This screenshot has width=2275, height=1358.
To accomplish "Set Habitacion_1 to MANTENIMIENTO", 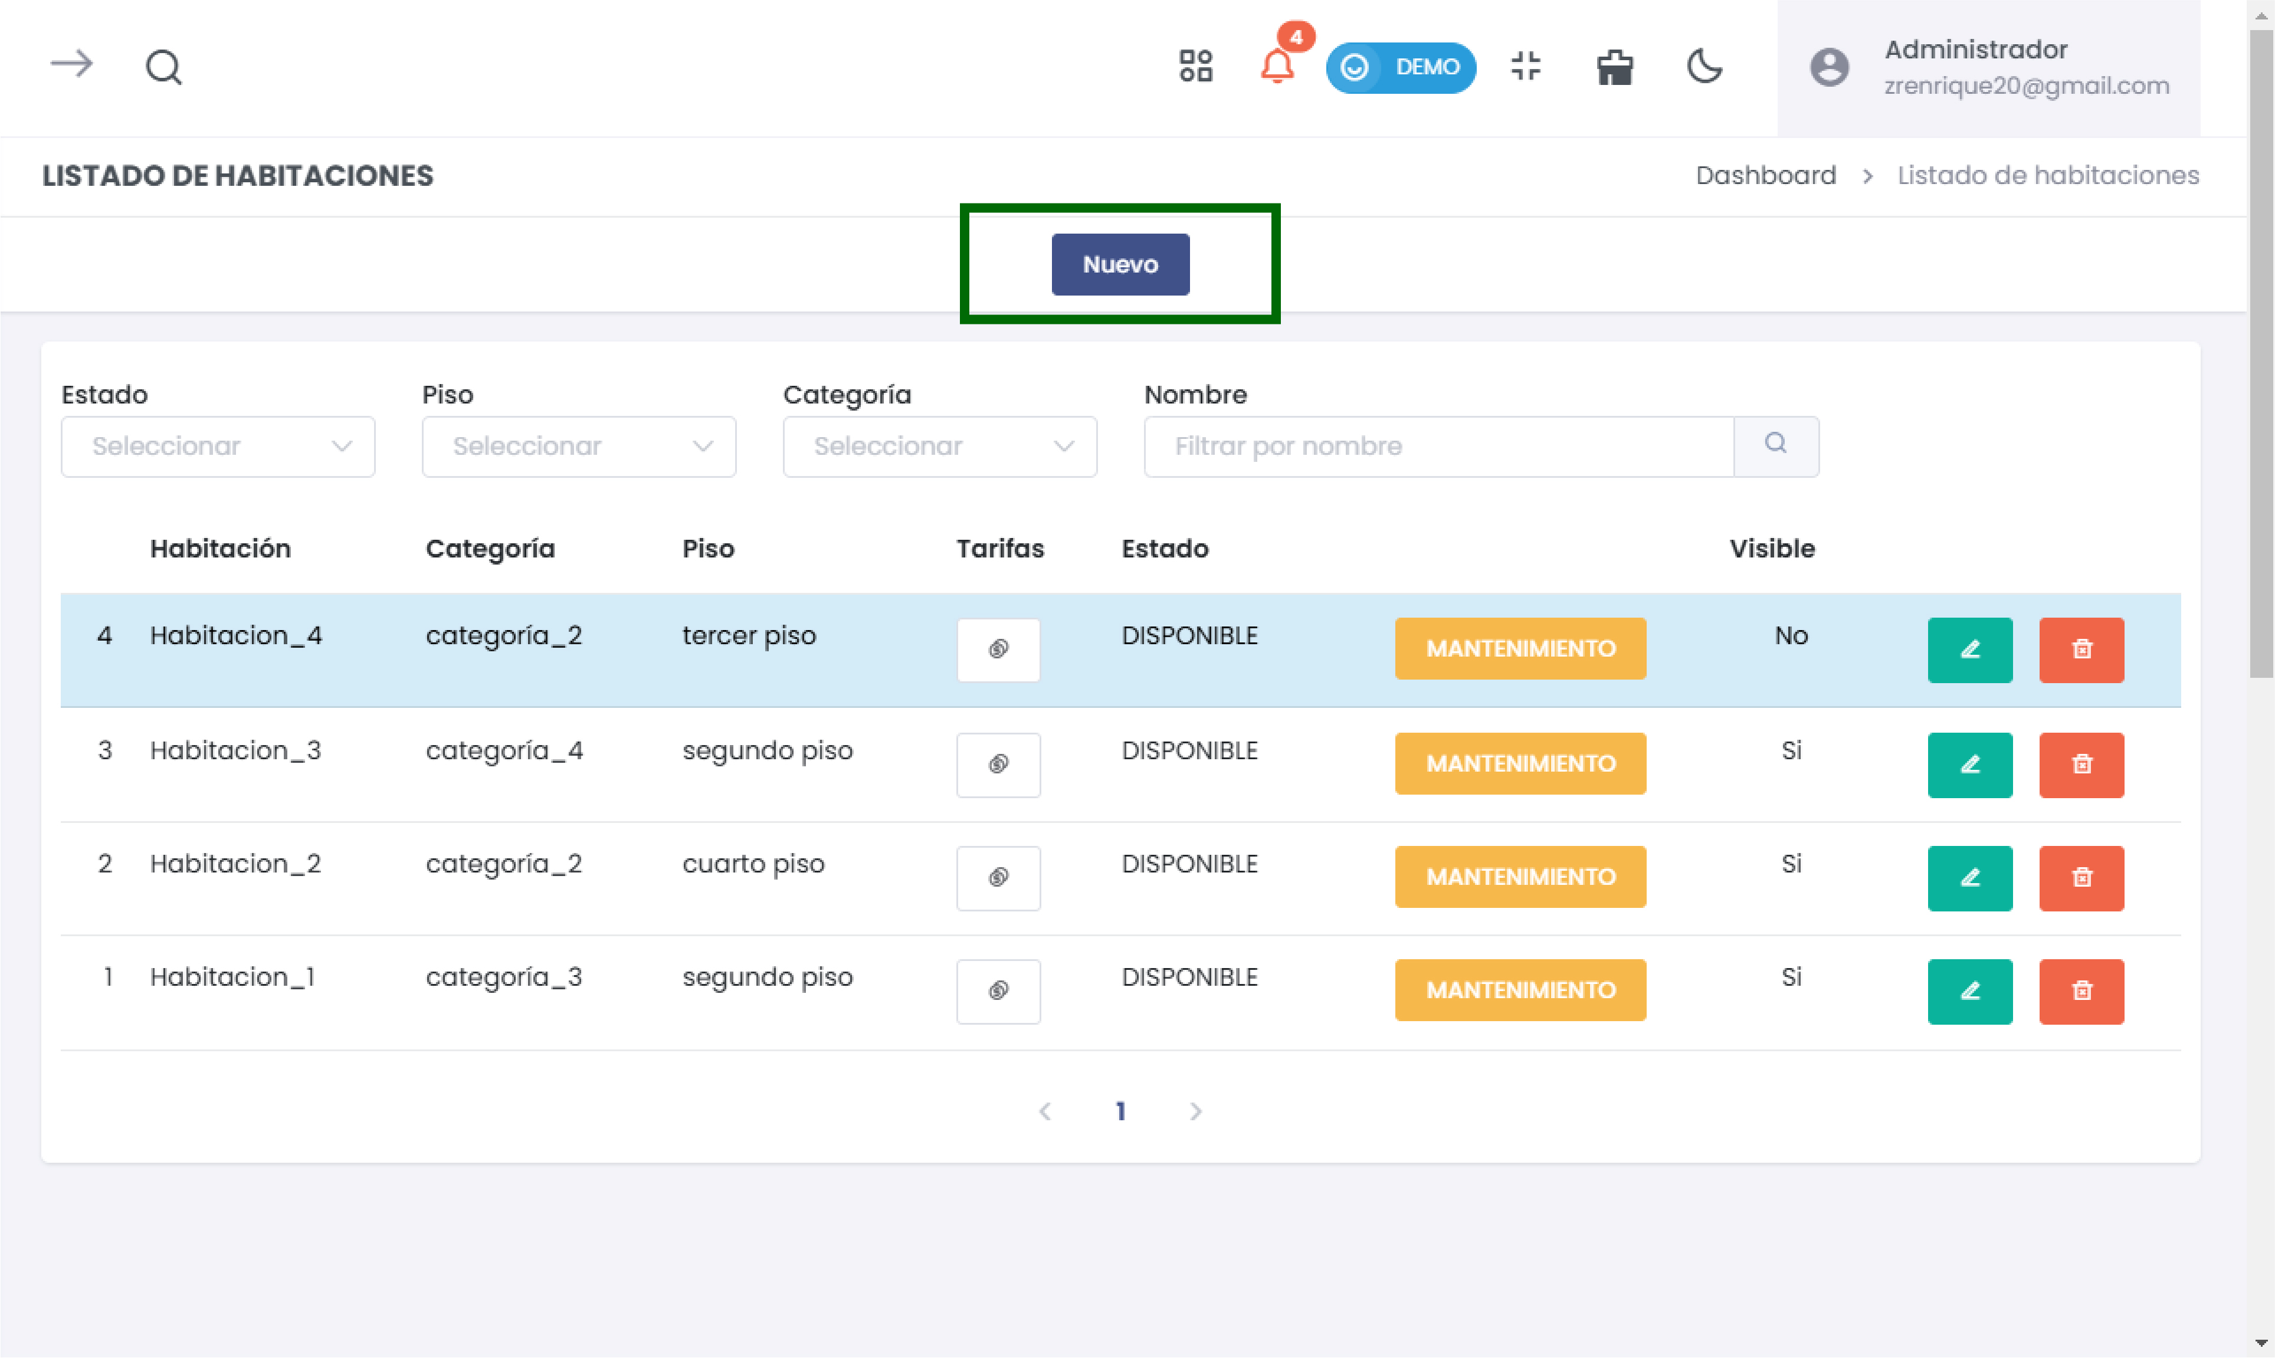I will click(x=1520, y=990).
